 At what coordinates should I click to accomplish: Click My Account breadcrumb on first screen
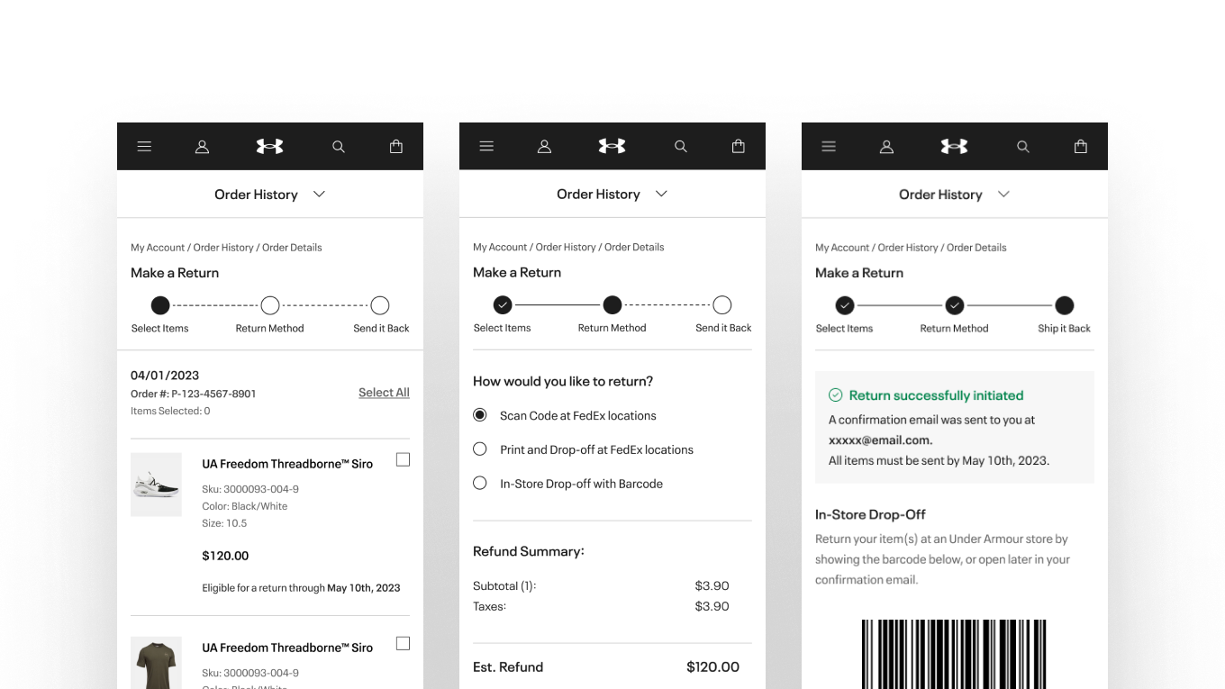coord(158,247)
